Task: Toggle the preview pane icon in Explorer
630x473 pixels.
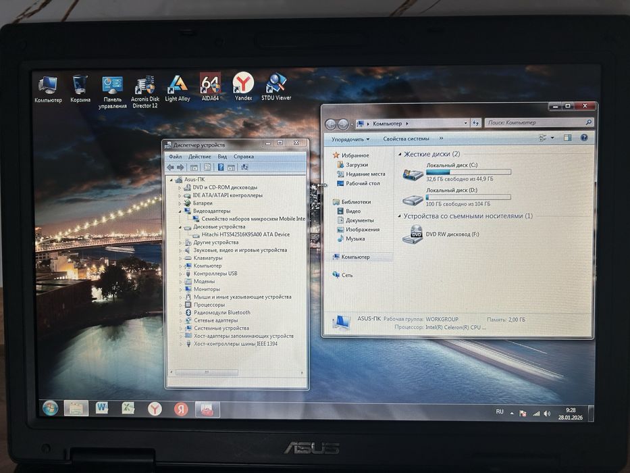Action: point(567,138)
